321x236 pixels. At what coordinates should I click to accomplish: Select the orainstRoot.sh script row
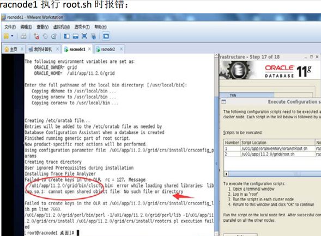point(272,148)
